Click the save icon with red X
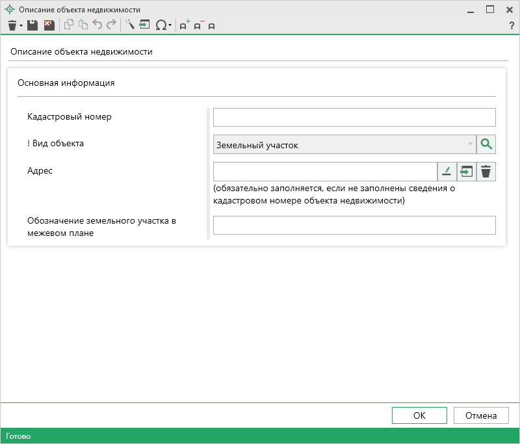The image size is (520, 444). coord(49,25)
